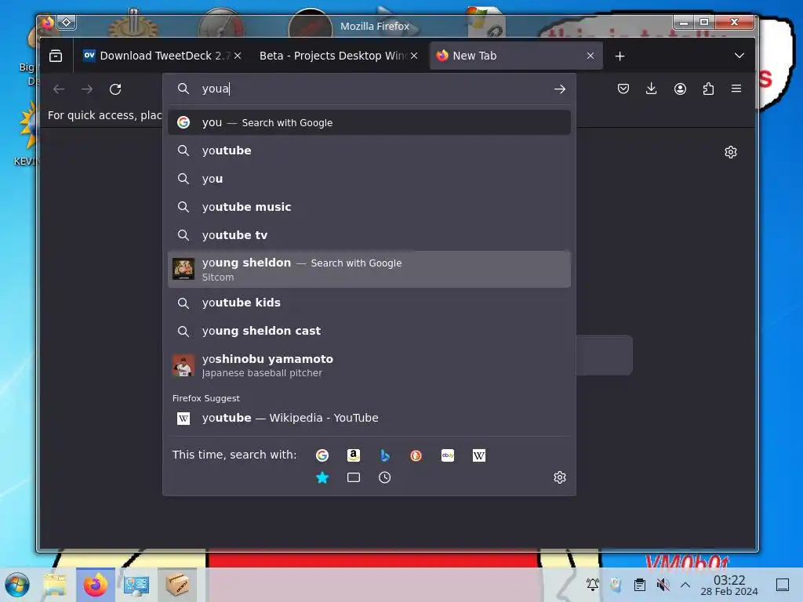Open File Explorer from the taskbar
This screenshot has width=803, height=602.
(x=55, y=585)
